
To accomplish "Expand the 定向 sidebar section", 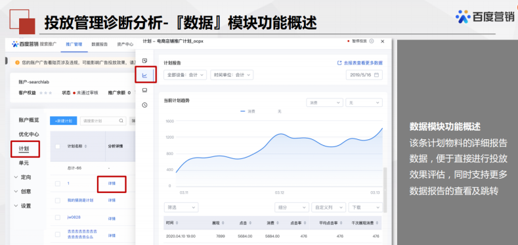I will pyautogui.click(x=22, y=177).
